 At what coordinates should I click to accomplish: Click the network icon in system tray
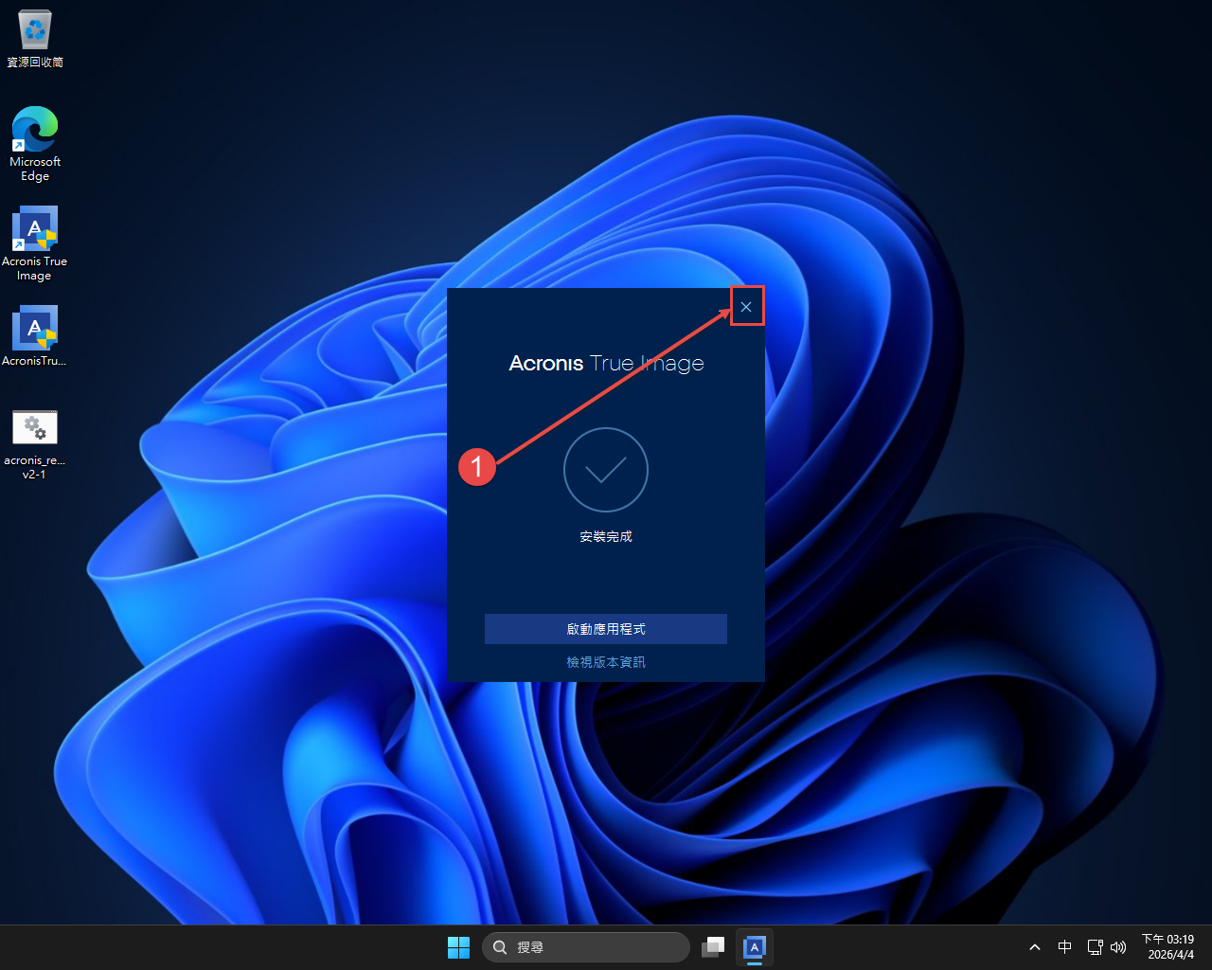tap(1095, 947)
